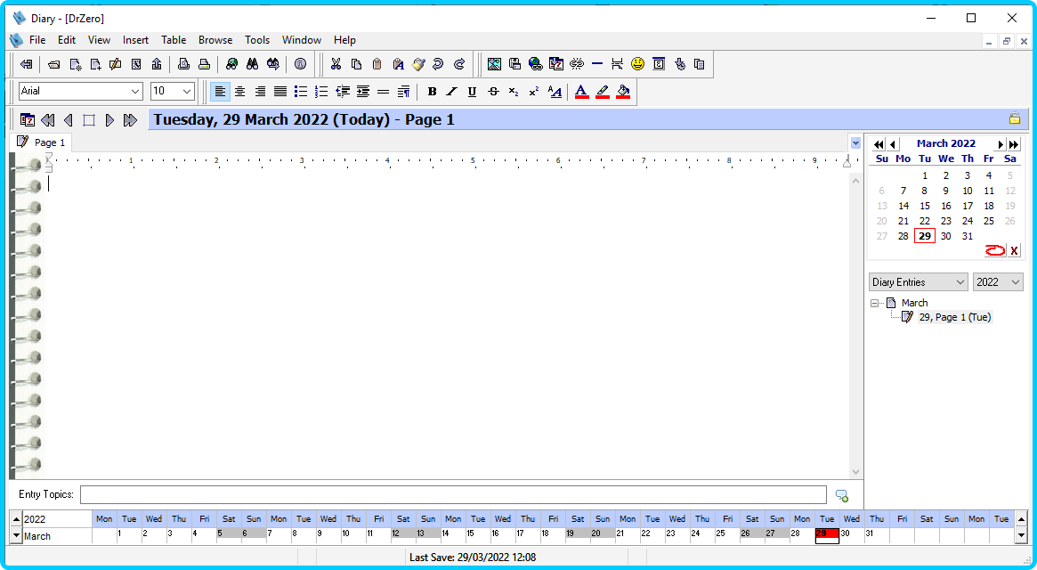Go to the next diary entry arrow
This screenshot has width=1037, height=570.
point(109,120)
